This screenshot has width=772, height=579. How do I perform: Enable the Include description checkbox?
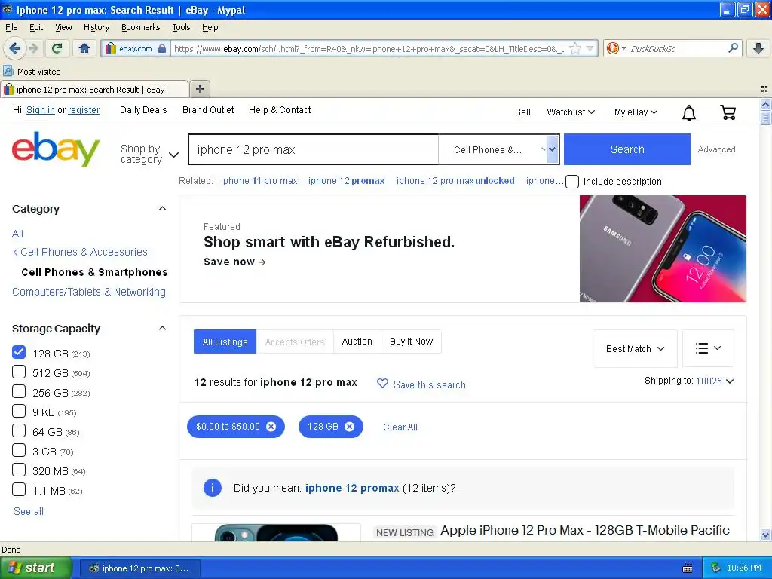tap(571, 182)
